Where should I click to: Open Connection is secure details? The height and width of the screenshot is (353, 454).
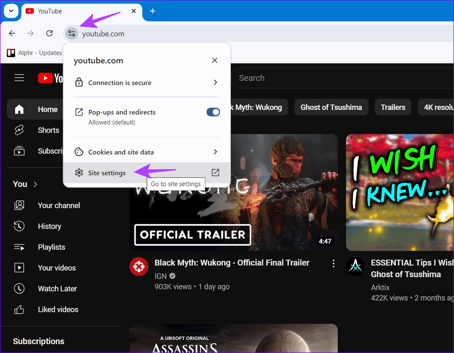point(147,83)
